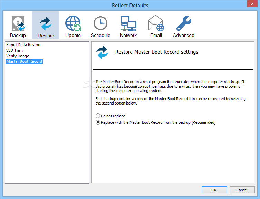Select Rapid Delta Restore in list
This screenshot has height=199, width=260.
point(24,45)
